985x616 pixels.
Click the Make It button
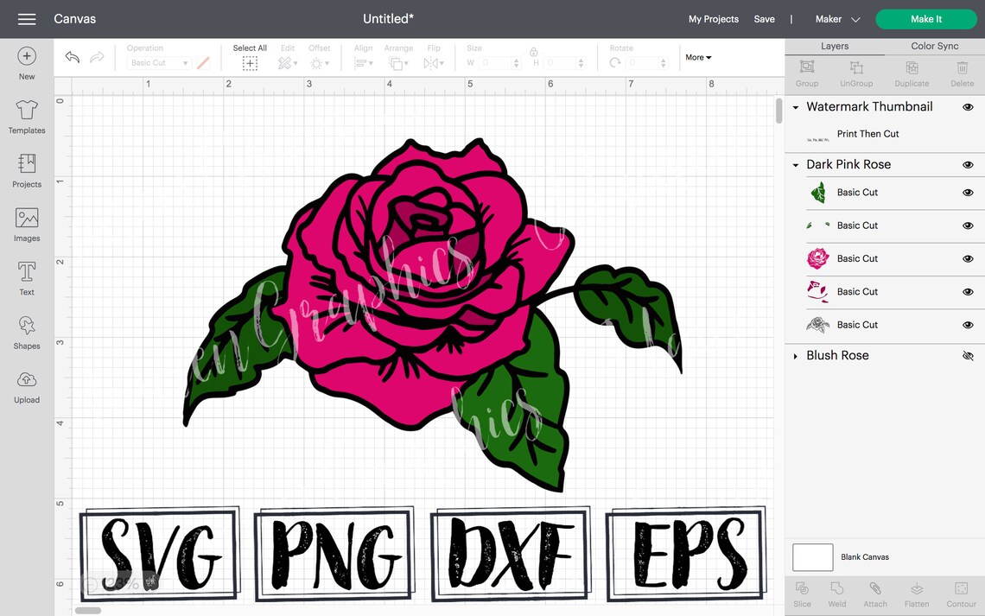tap(925, 18)
